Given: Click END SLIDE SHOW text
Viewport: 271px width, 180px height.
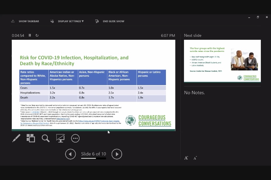Looking at the screenshot, I should (114, 21).
